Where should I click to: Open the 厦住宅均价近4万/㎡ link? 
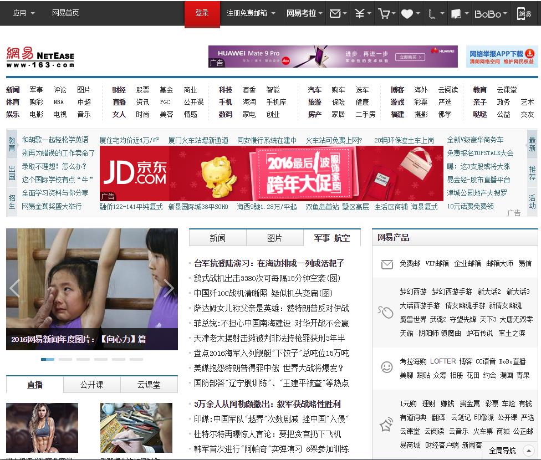tap(129, 140)
